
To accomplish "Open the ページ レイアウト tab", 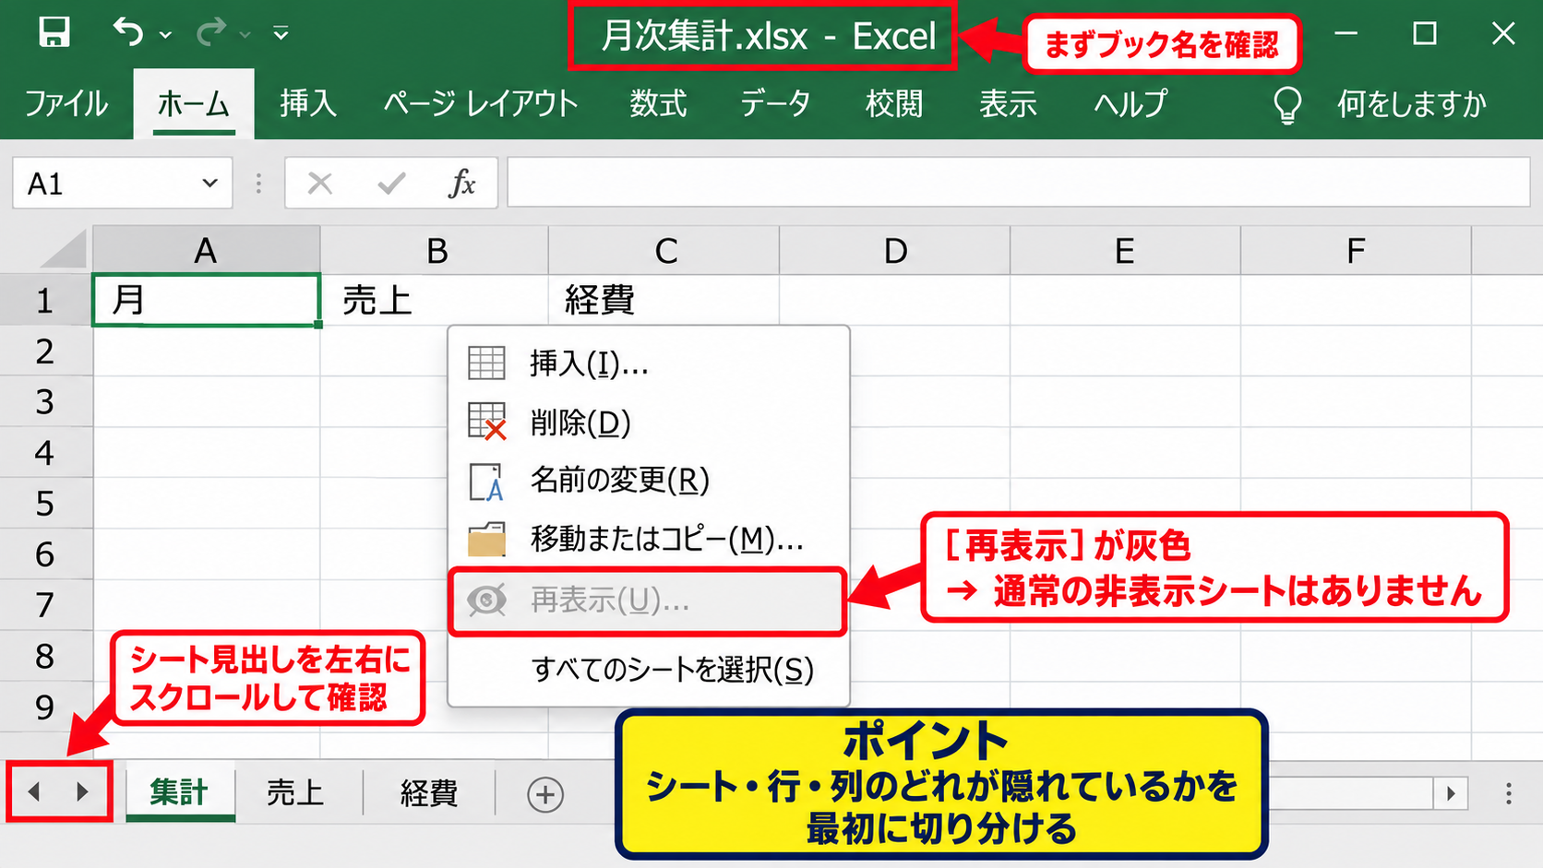I will tap(481, 103).
